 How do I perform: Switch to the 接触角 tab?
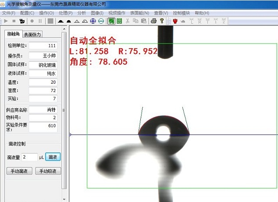[x=14, y=34]
